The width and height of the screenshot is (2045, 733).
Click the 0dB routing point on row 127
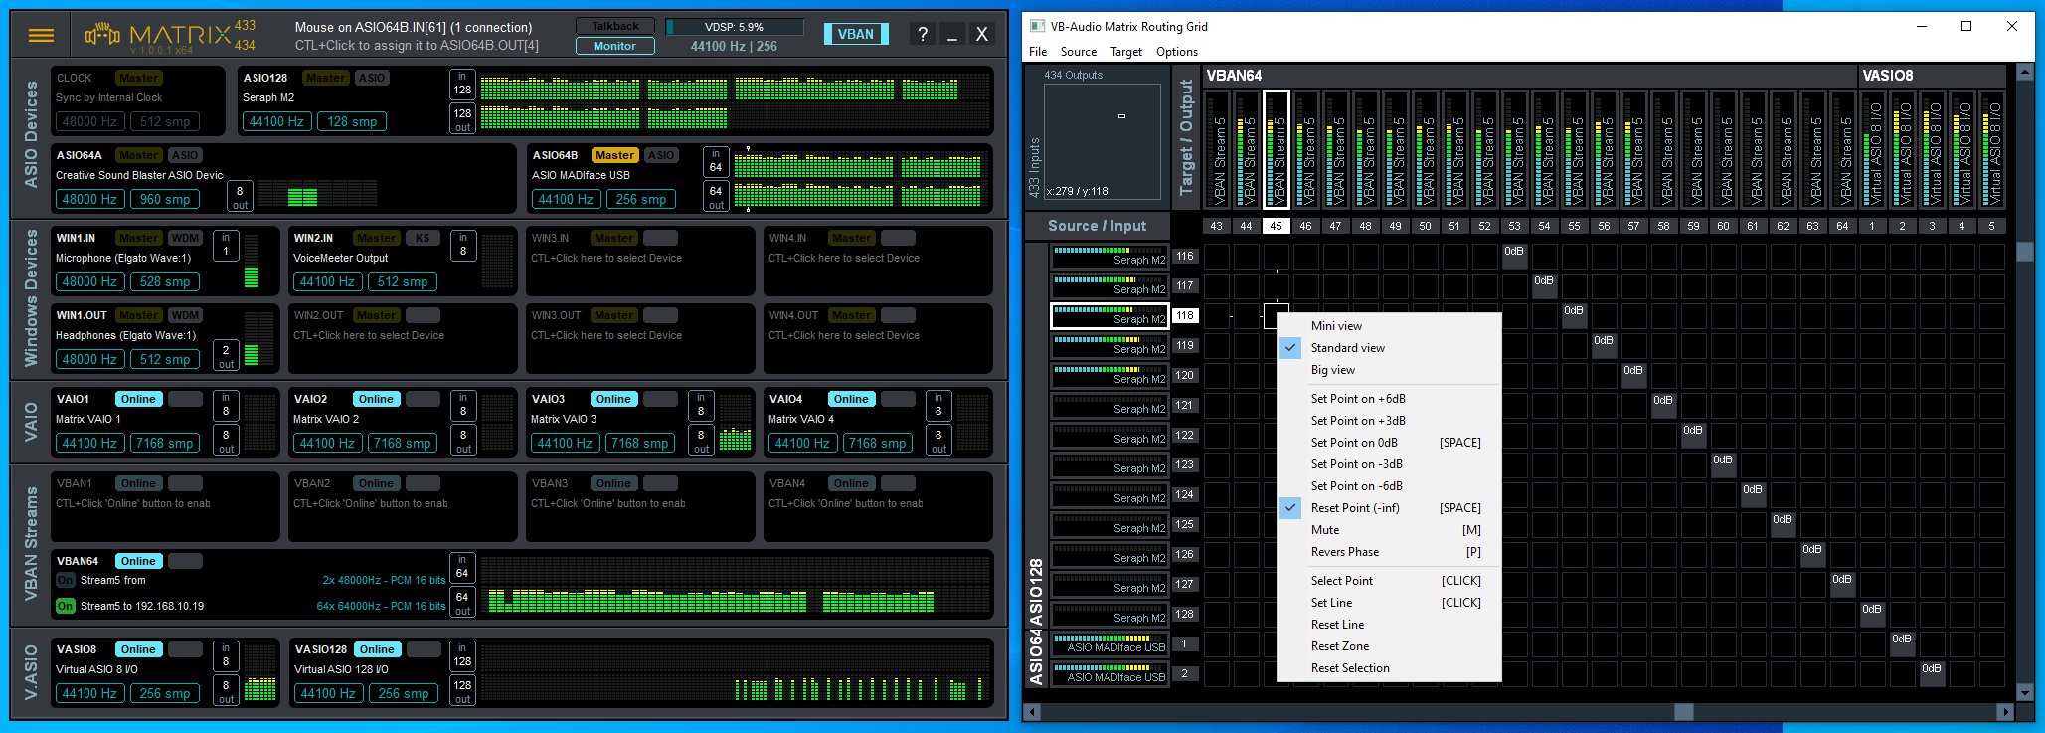[x=1842, y=584]
